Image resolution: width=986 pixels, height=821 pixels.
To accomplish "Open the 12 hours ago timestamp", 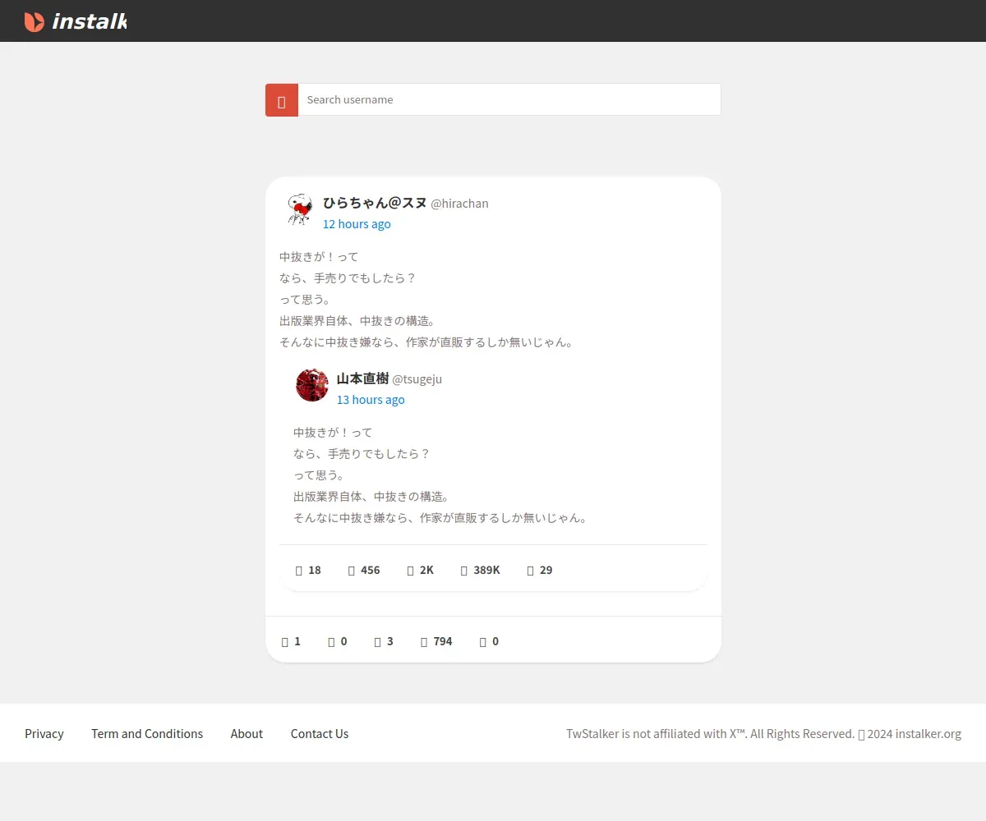I will [x=357, y=224].
